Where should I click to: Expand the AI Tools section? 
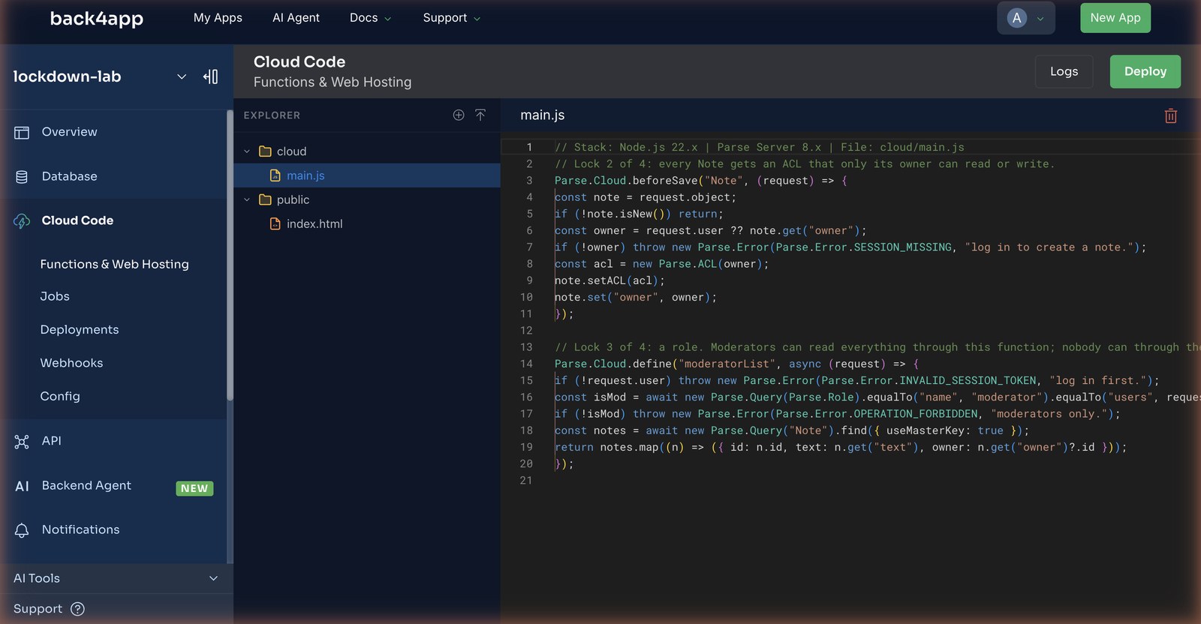[x=116, y=578]
